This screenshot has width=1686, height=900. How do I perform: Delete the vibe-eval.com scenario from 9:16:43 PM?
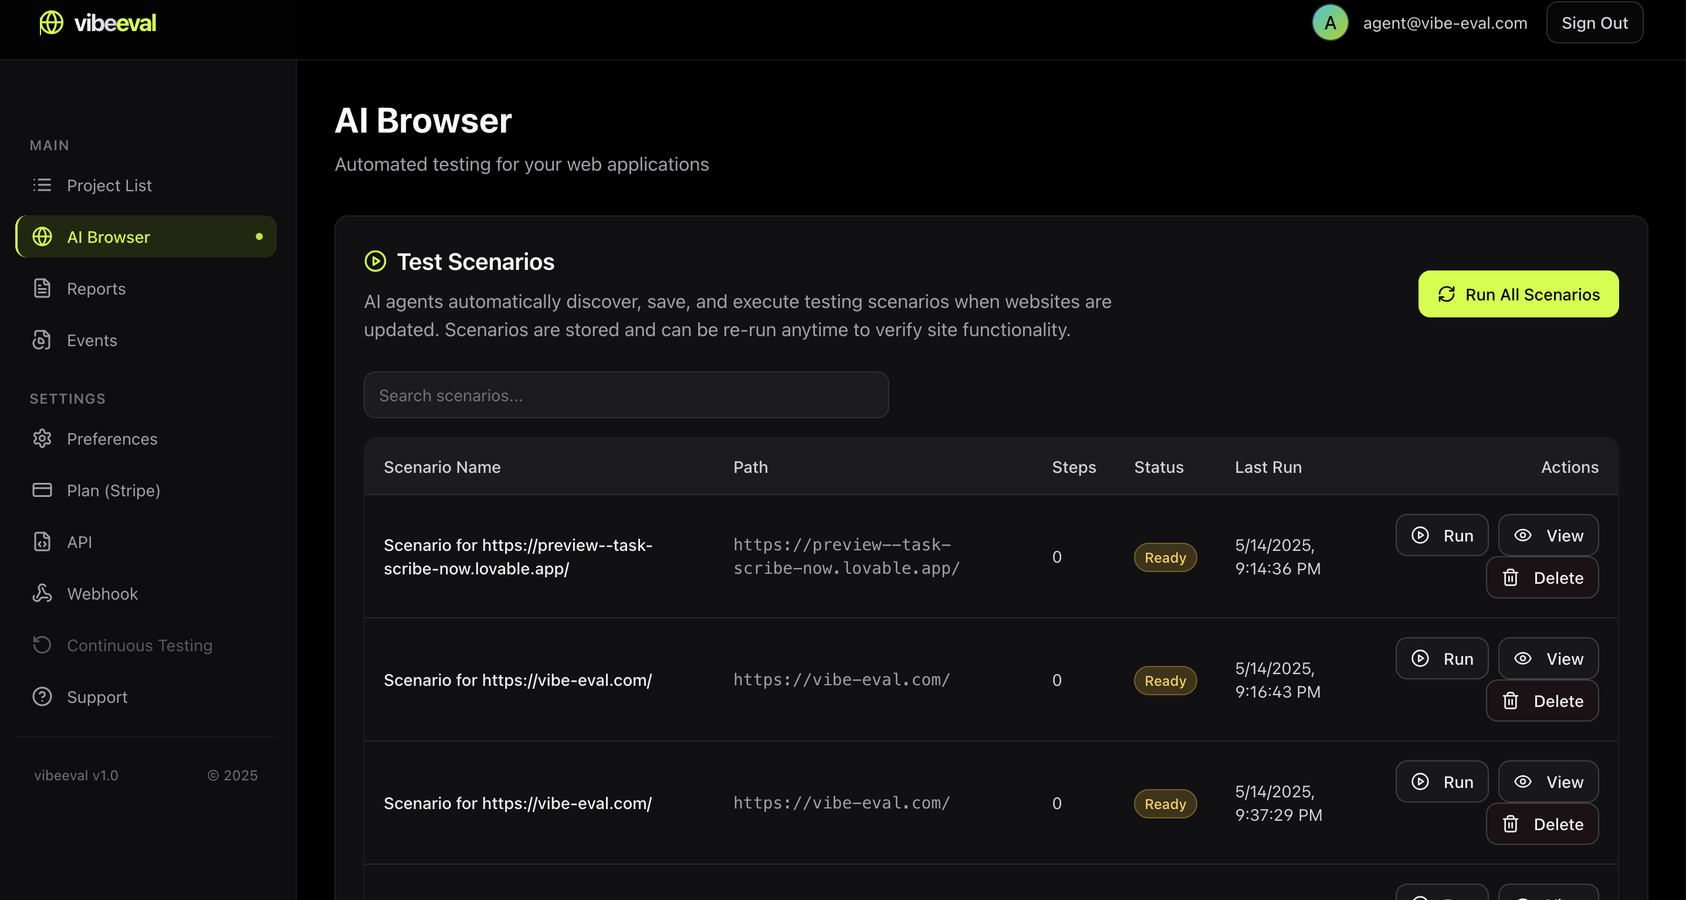pos(1542,701)
